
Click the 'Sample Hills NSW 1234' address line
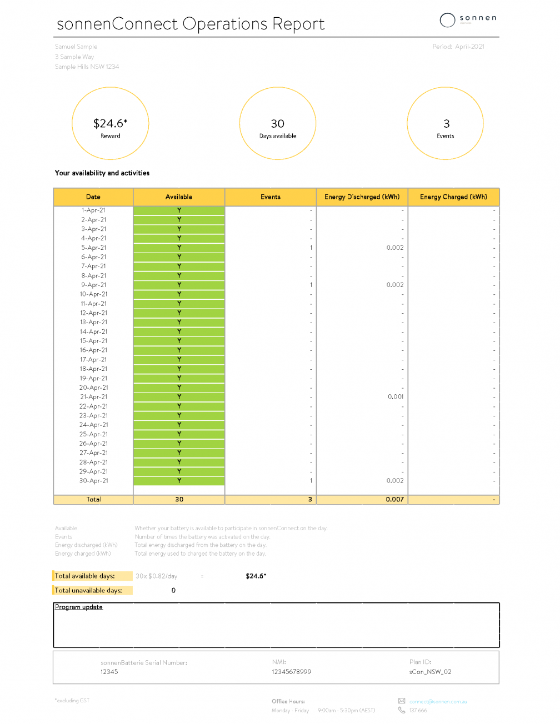pyautogui.click(x=87, y=67)
